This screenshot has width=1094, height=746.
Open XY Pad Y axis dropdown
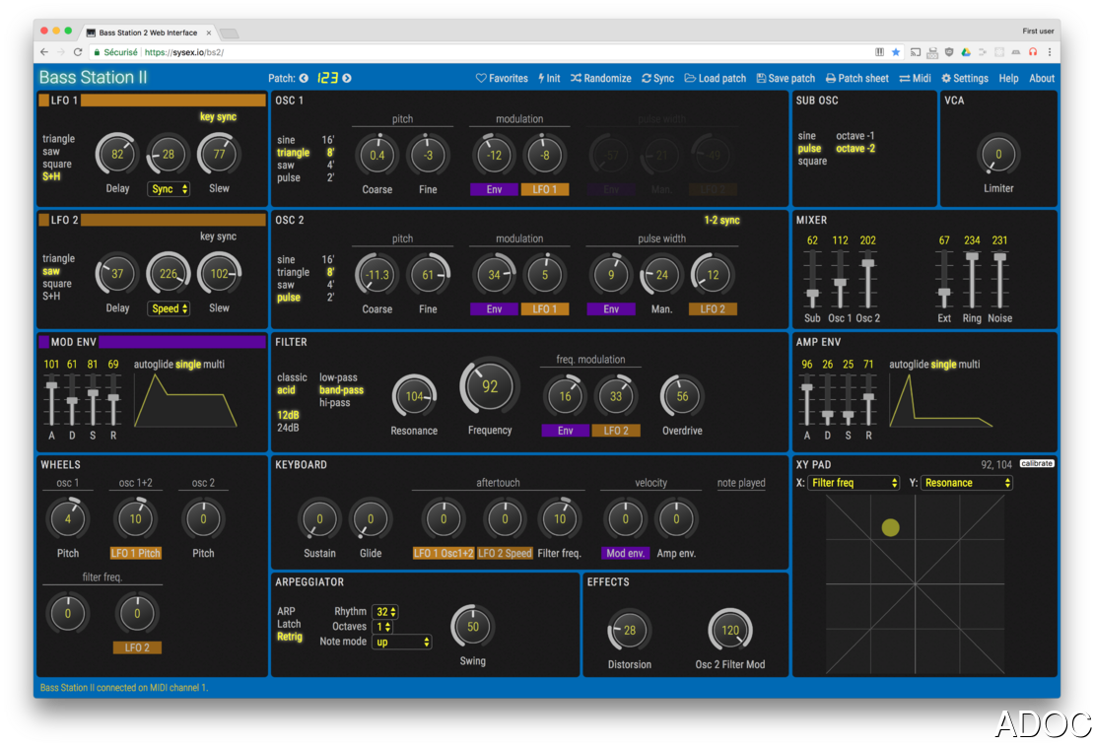[966, 482]
